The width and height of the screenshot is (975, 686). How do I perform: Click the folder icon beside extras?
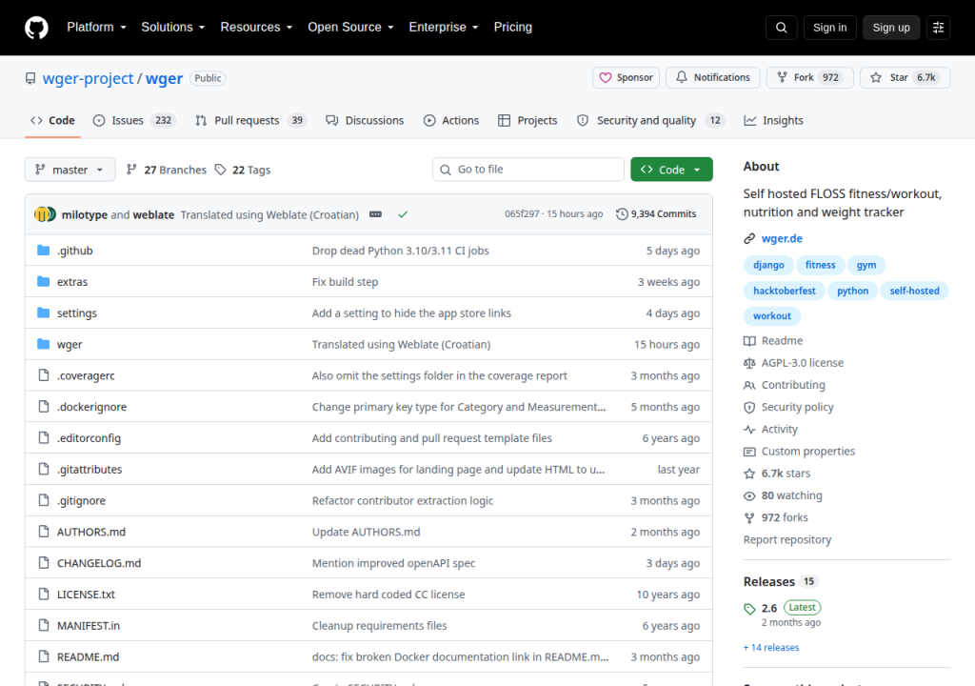click(43, 281)
